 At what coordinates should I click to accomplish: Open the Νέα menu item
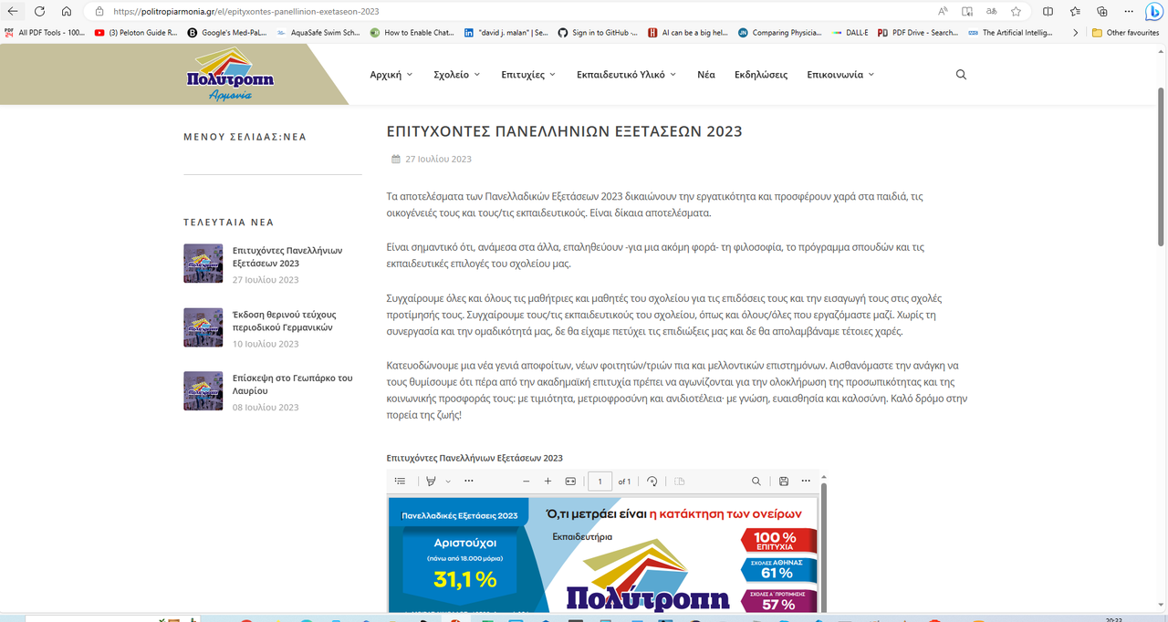point(706,75)
